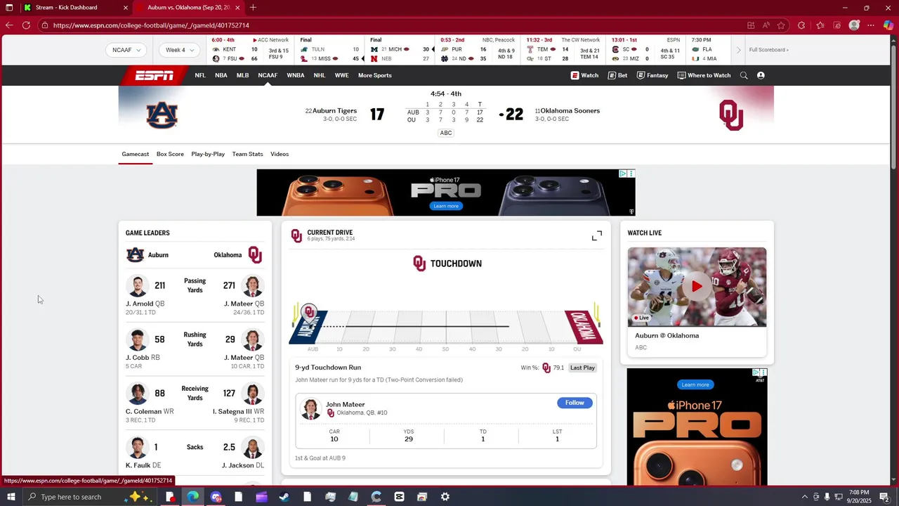The image size is (899, 506).
Task: Open the ESPN search icon
Action: pyautogui.click(x=744, y=75)
